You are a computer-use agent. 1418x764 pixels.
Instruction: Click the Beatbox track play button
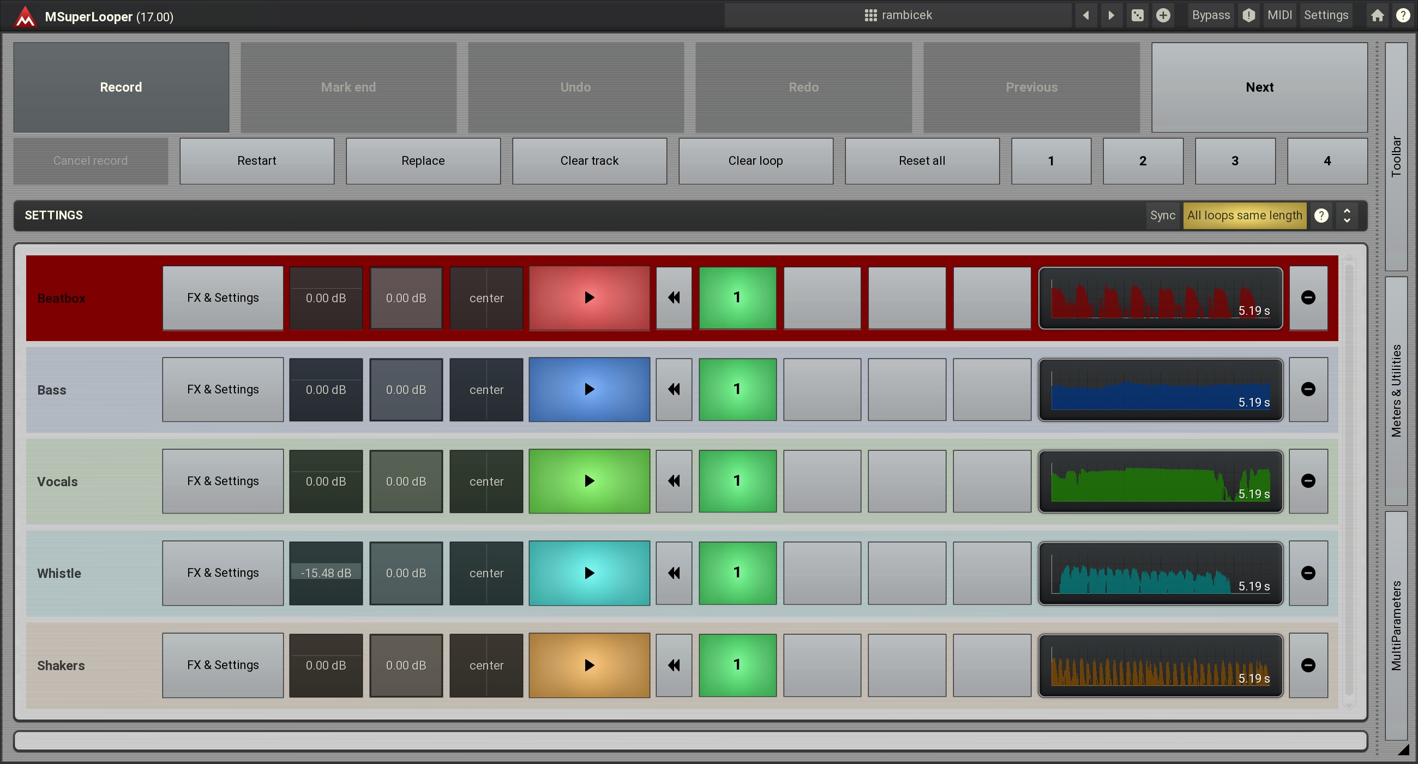coord(589,298)
